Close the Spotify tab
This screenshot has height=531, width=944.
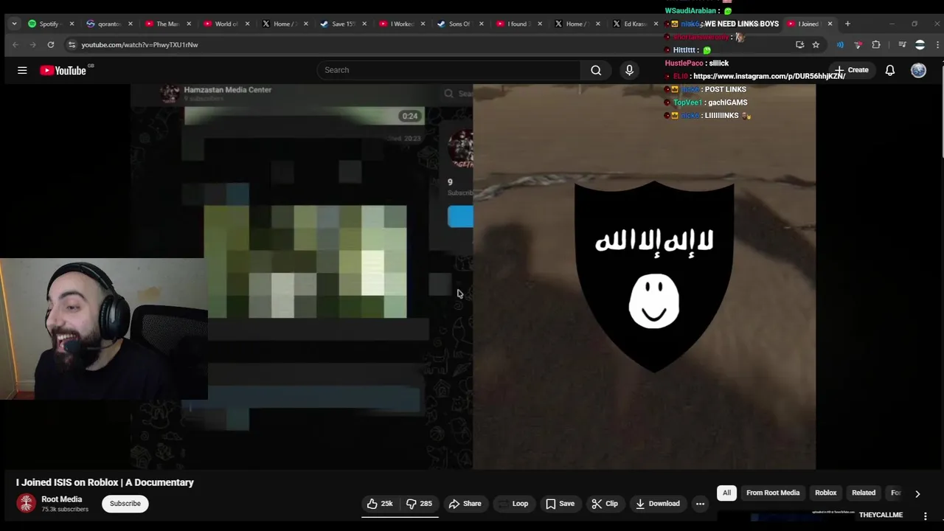72,24
